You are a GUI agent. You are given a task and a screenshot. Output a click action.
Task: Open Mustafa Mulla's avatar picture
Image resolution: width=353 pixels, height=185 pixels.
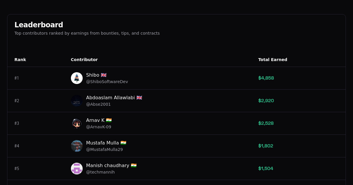[77, 146]
